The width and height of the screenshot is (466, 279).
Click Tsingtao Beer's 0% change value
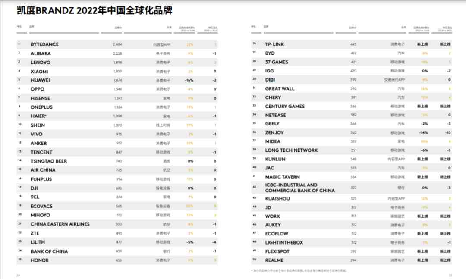click(191, 161)
